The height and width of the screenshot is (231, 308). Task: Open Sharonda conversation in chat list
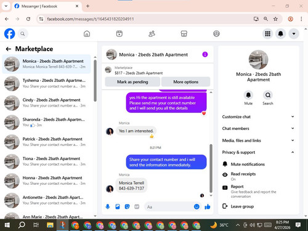coord(46,122)
